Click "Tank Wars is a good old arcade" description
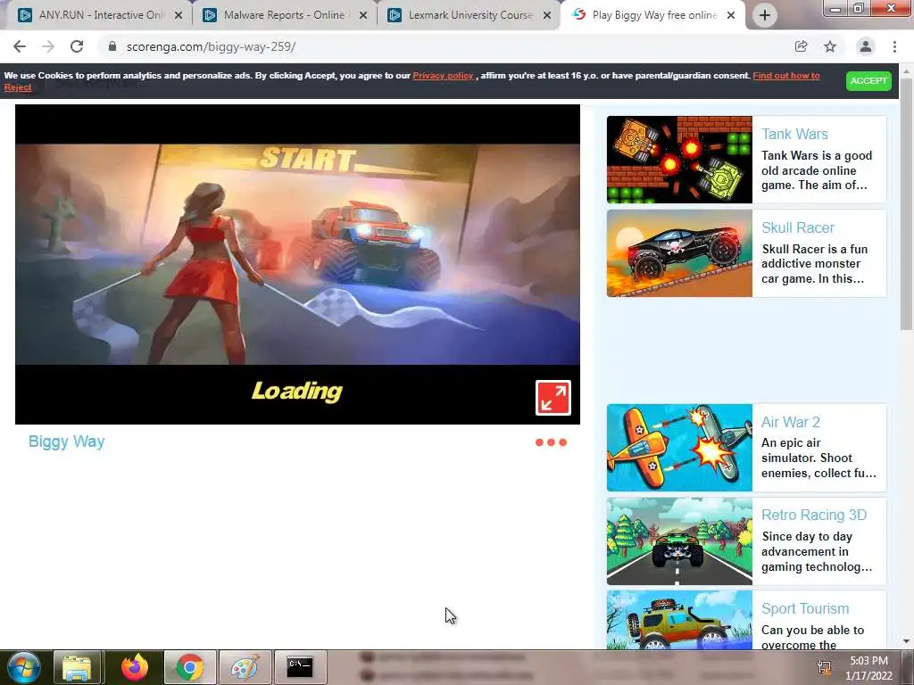The image size is (914, 685). (x=817, y=170)
